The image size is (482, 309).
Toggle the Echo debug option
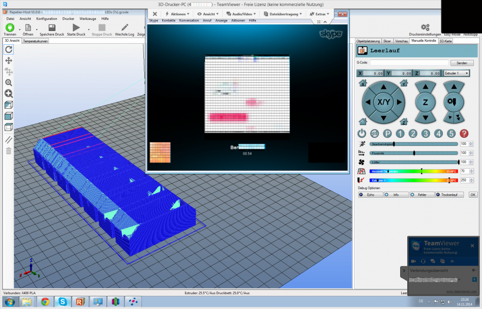(371, 195)
